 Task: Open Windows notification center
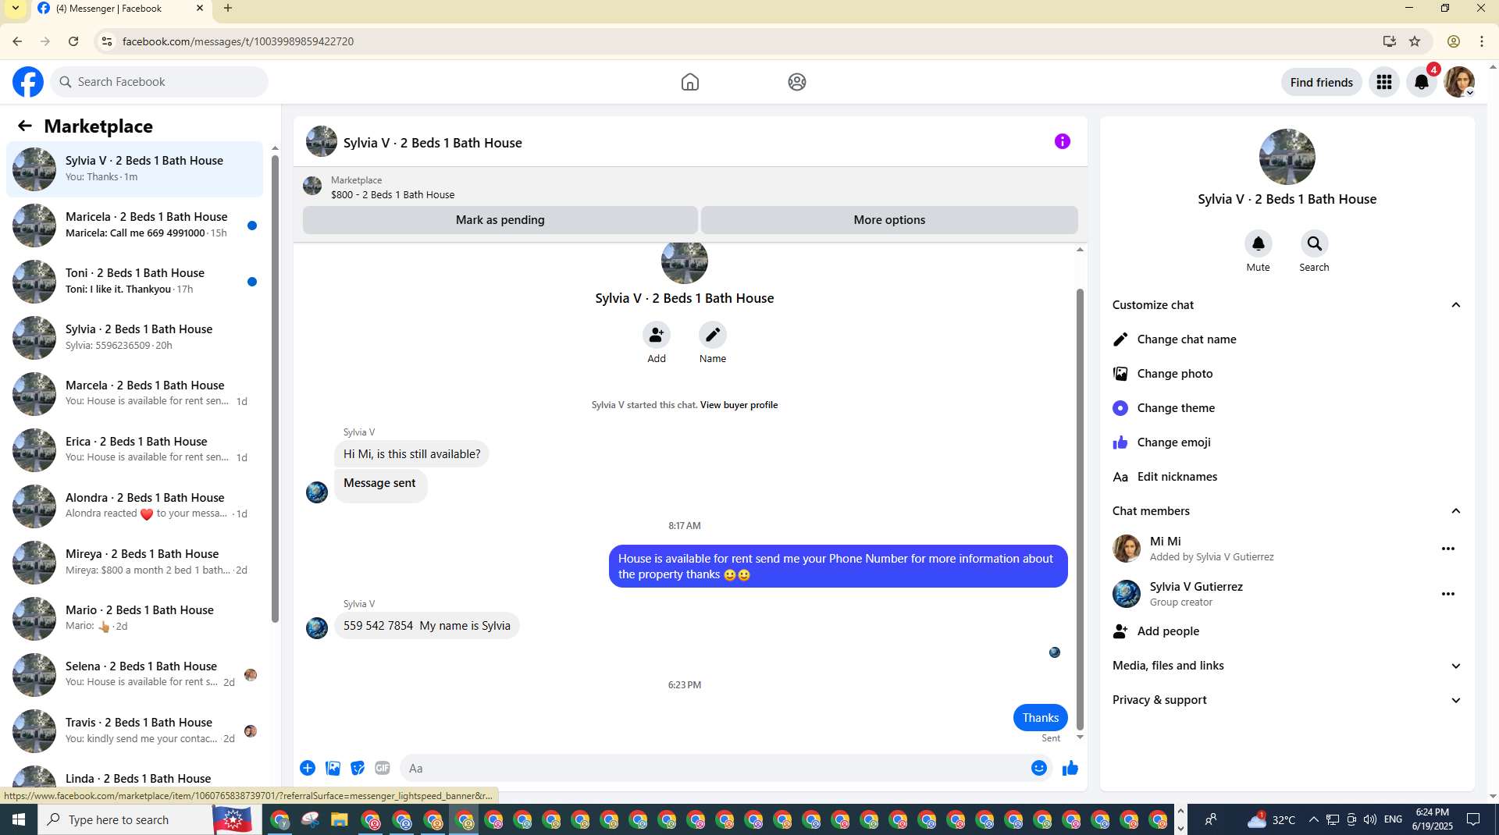[x=1473, y=819]
